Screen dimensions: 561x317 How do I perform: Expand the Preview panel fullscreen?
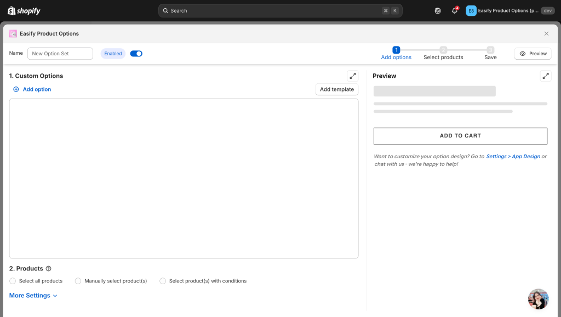545,76
